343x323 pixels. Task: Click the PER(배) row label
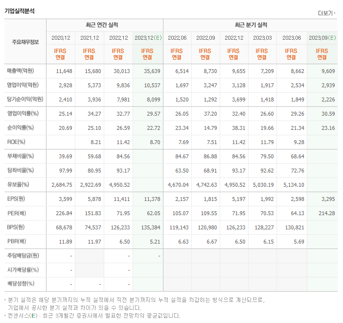[17, 213]
